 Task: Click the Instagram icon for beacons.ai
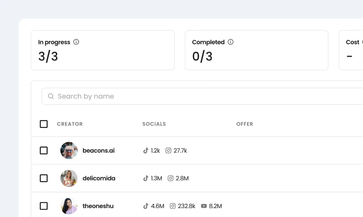[168, 150]
